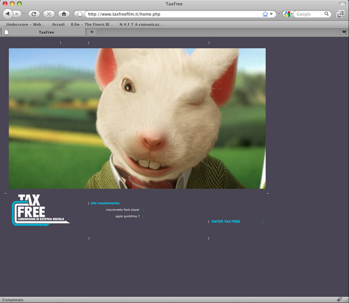Image resolution: width=349 pixels, height=303 pixels.
Task: Choose a search engine via Google icon
Action: pos(288,14)
